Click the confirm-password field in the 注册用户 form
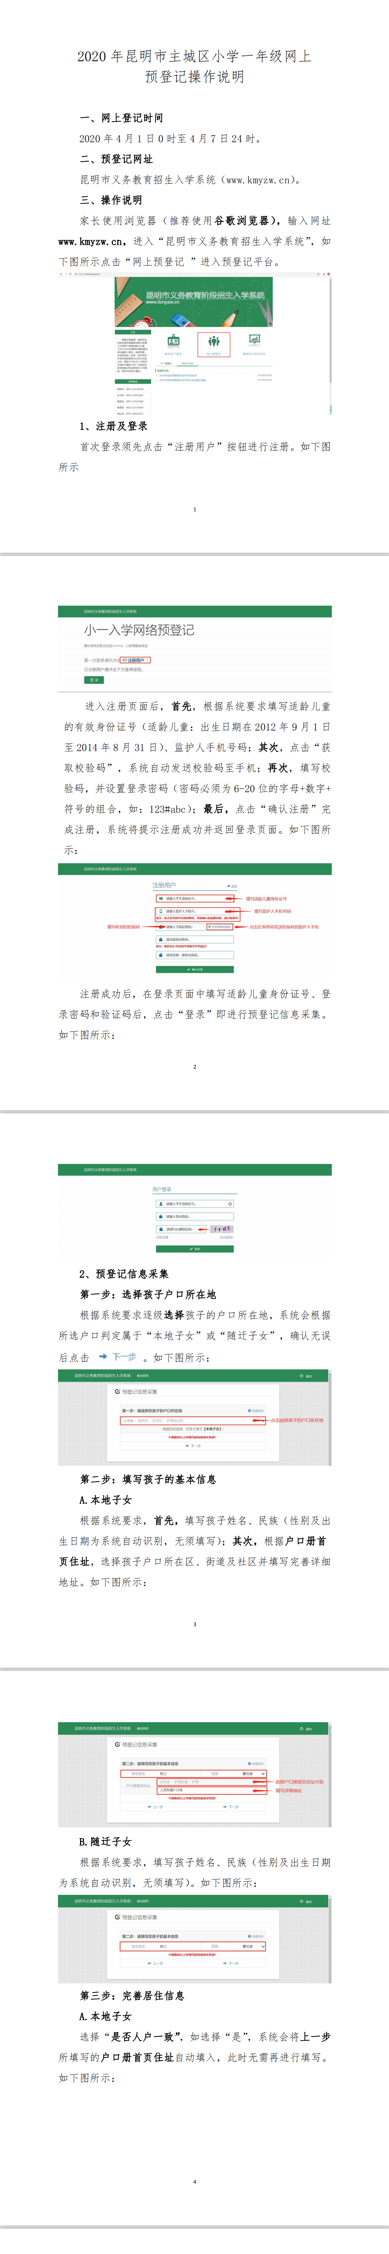The width and height of the screenshot is (389, 2254). point(194,955)
